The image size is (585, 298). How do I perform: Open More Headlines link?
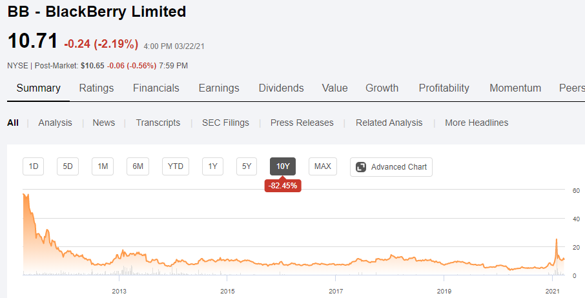(x=477, y=123)
